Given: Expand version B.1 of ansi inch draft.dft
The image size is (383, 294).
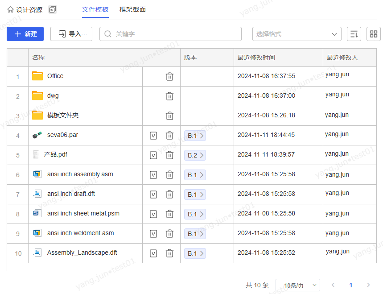Looking at the screenshot, I should click(x=195, y=195).
